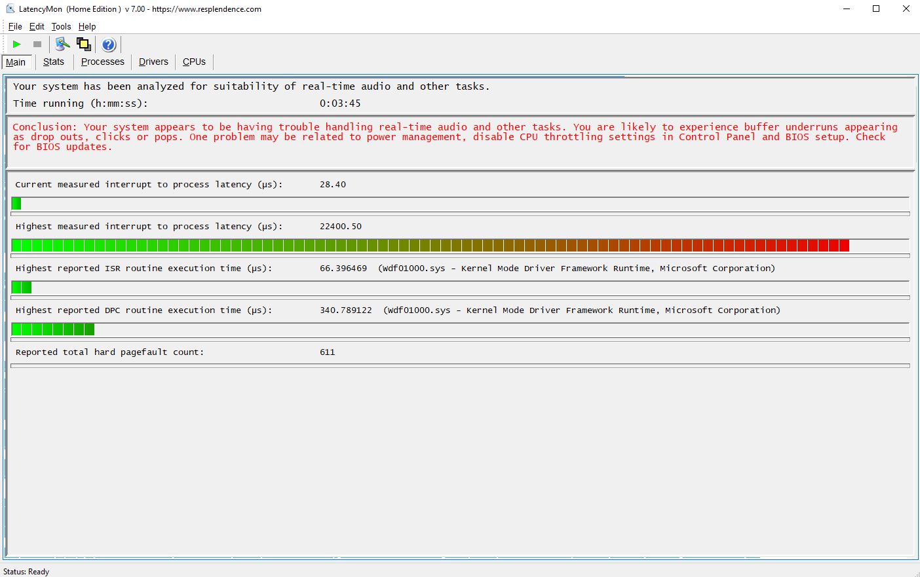Screen dimensions: 920x577
Task: Switch to the Processes tab
Action: click(103, 62)
